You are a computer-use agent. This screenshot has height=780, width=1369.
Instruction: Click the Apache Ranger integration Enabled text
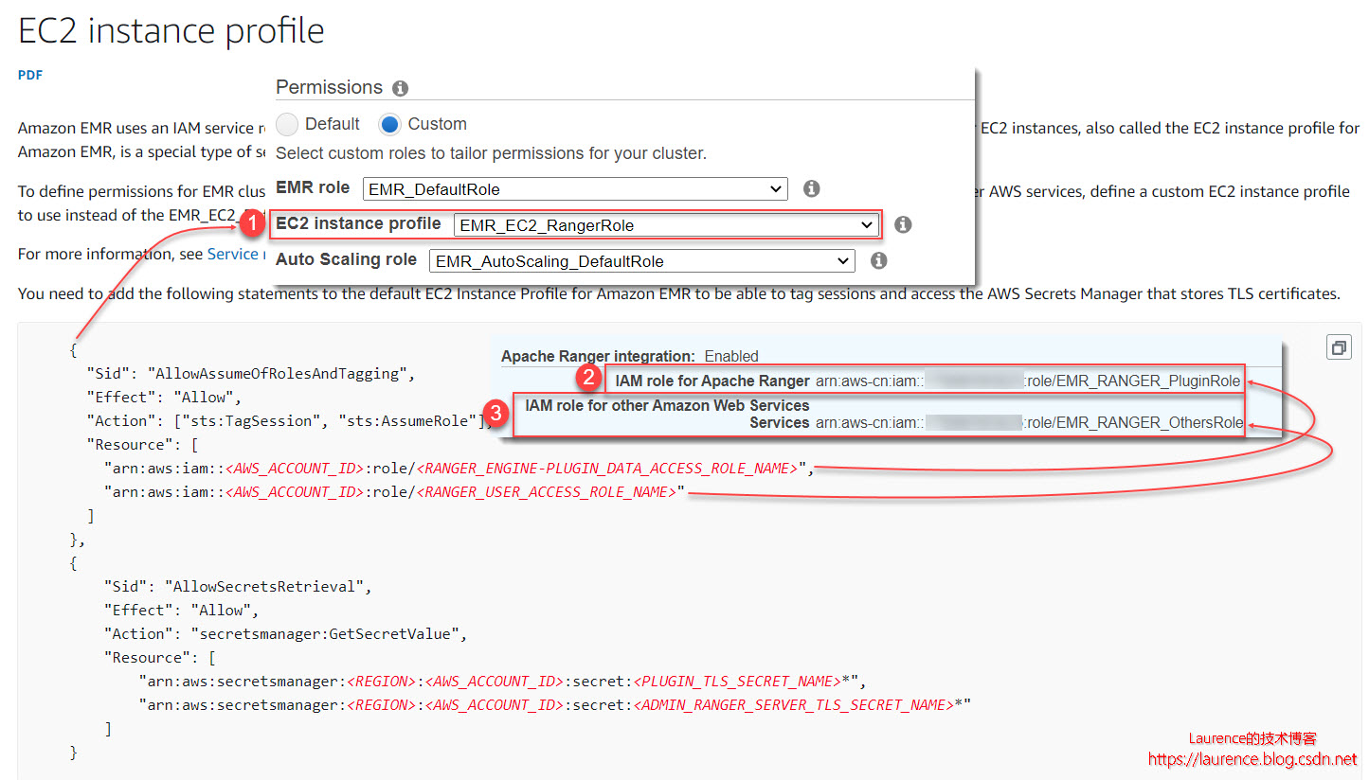[x=630, y=356]
